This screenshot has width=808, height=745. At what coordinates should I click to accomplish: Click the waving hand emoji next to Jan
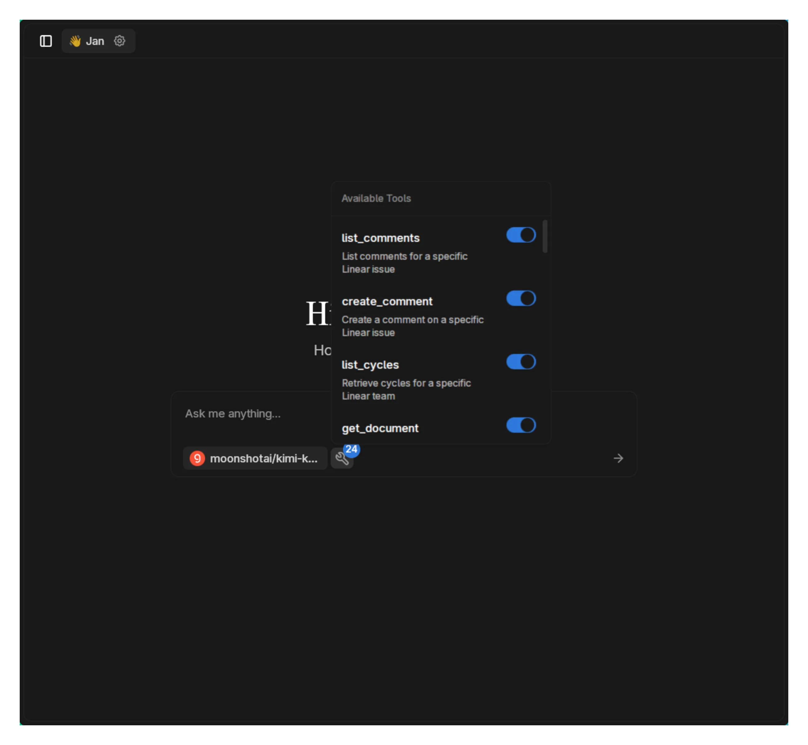pos(75,41)
